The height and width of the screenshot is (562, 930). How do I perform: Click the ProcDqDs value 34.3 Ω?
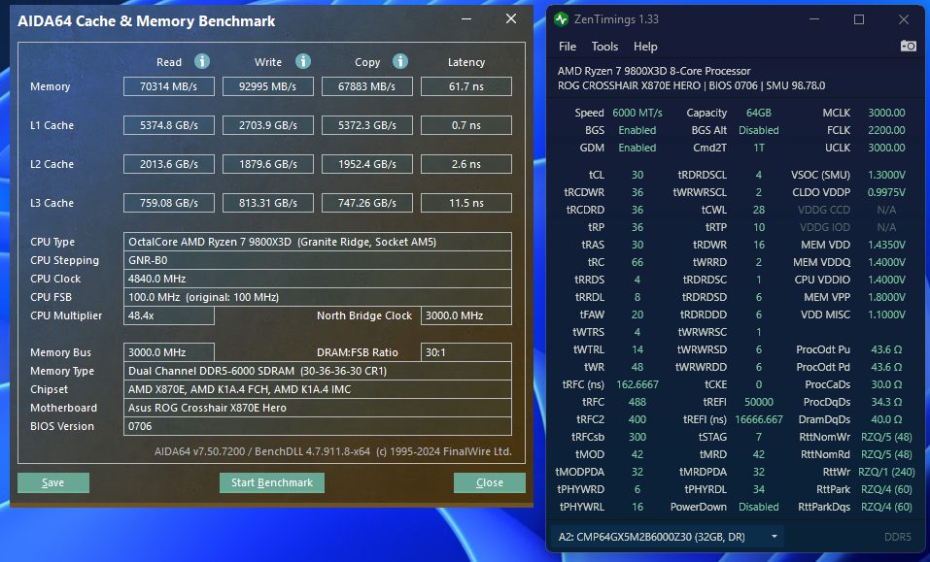(x=886, y=402)
